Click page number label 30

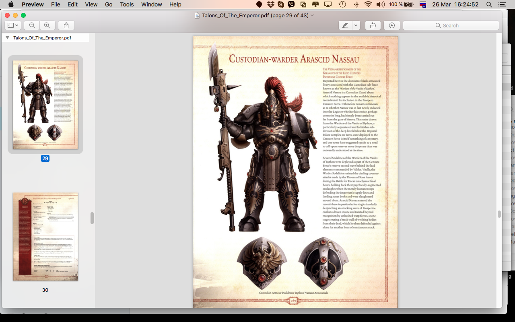click(x=45, y=290)
